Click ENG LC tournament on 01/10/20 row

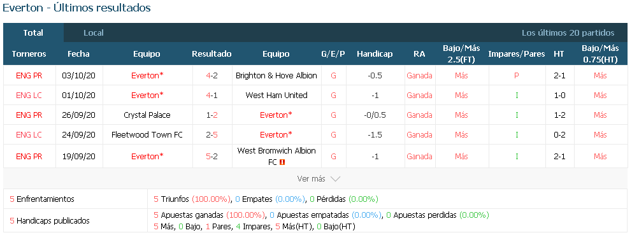tap(29, 95)
